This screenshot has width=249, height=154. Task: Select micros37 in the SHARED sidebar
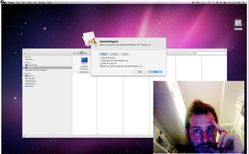tap(47, 68)
